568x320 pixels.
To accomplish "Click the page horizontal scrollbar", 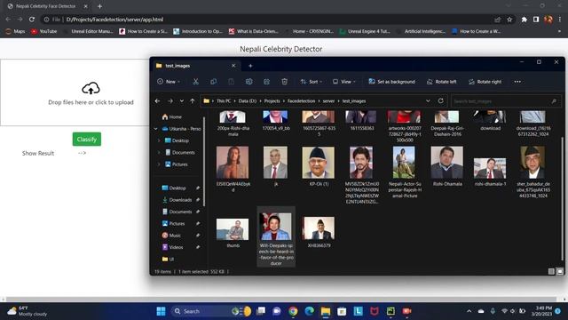I will pyautogui.click(x=281, y=300).
